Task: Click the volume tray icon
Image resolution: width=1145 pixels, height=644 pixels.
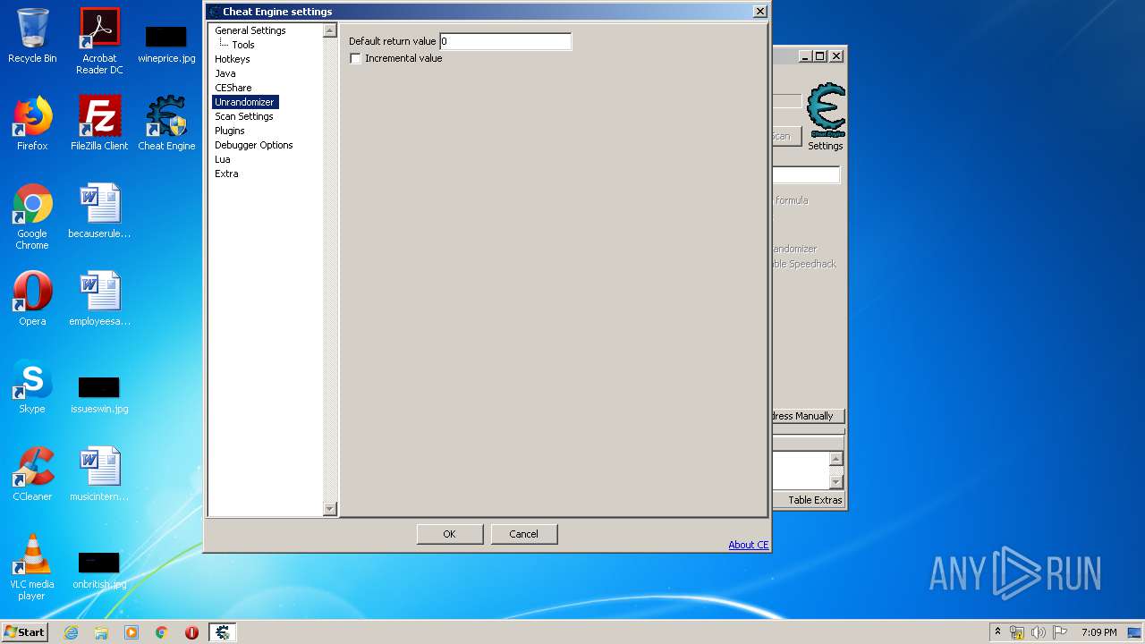Action: point(1039,632)
